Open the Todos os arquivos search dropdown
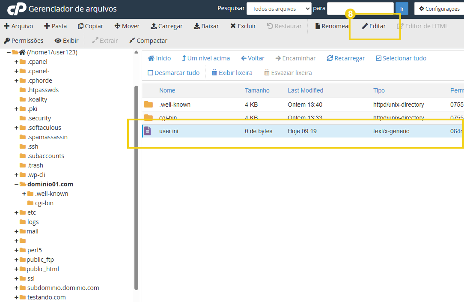 [x=279, y=9]
